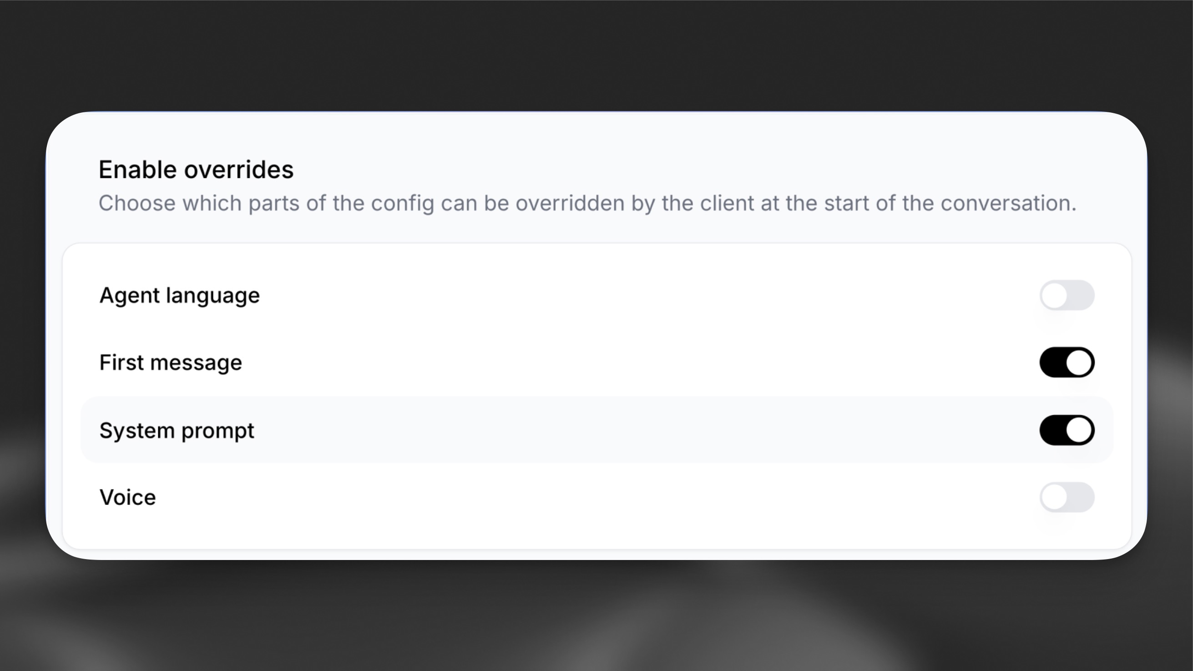This screenshot has height=671, width=1193.
Task: Enable the Agent language override toggle
Action: [1067, 295]
